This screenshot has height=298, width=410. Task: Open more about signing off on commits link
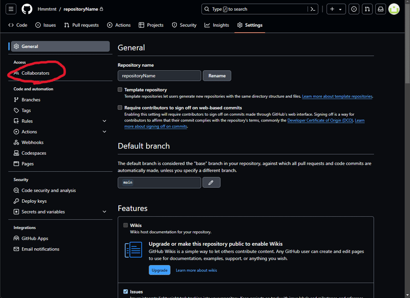coord(156,126)
